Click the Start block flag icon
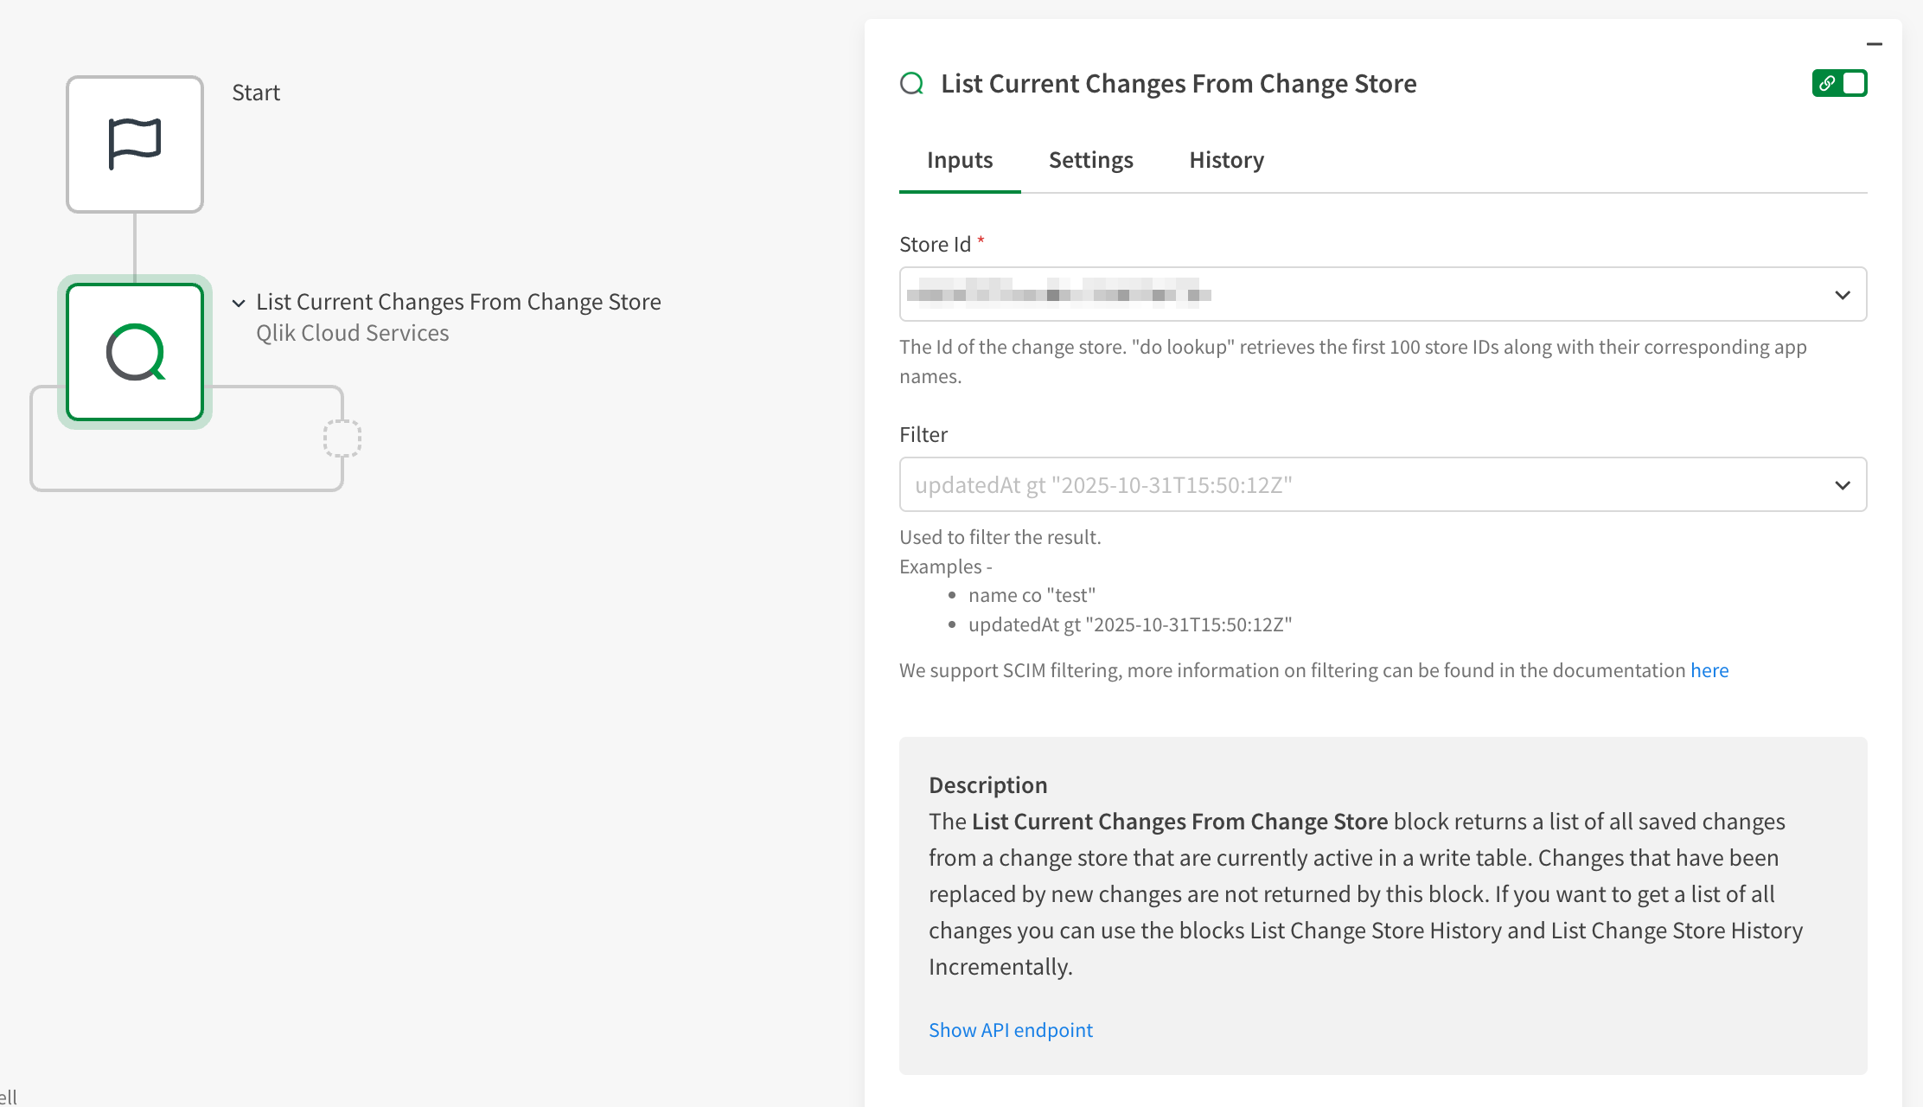The image size is (1923, 1107). [135, 144]
